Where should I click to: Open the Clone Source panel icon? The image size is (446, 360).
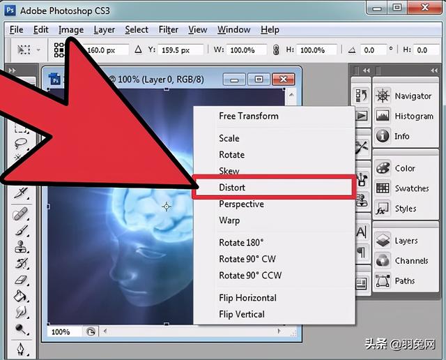click(362, 200)
